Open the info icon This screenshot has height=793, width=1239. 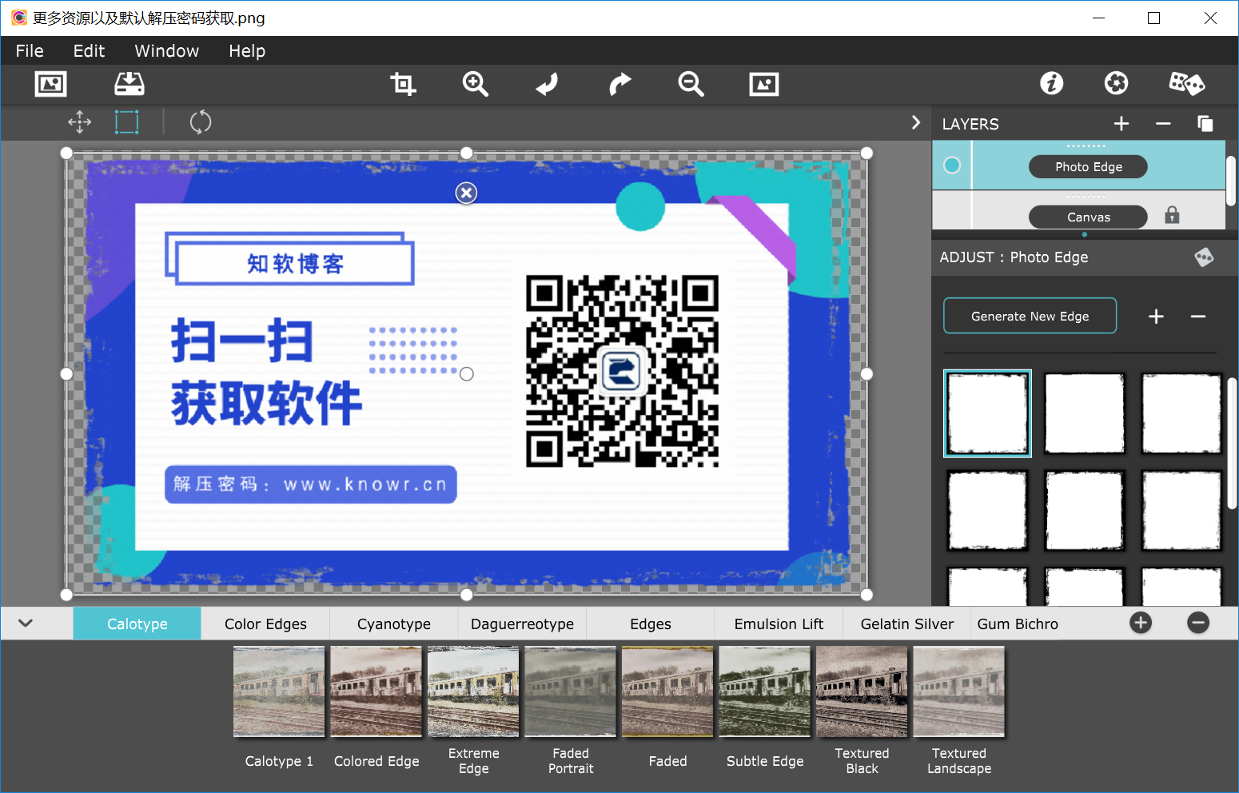click(x=1052, y=83)
